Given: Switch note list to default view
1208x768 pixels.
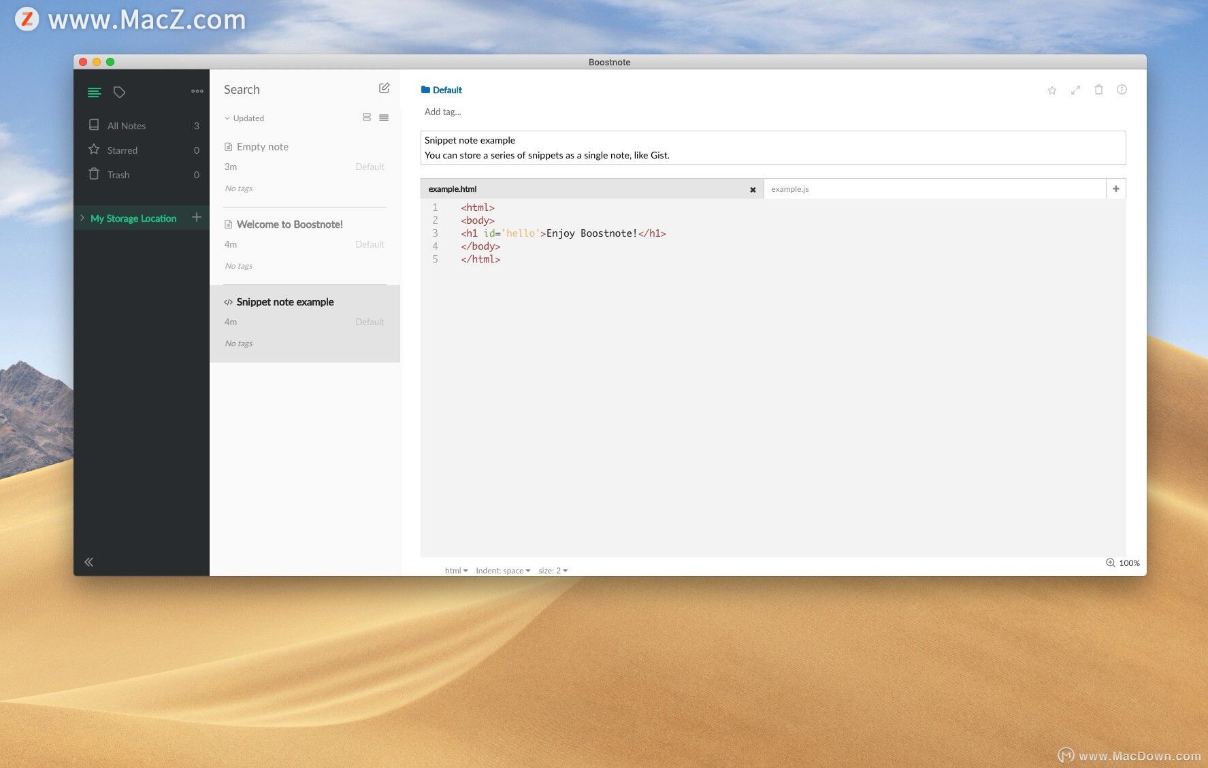Looking at the screenshot, I should 367,117.
